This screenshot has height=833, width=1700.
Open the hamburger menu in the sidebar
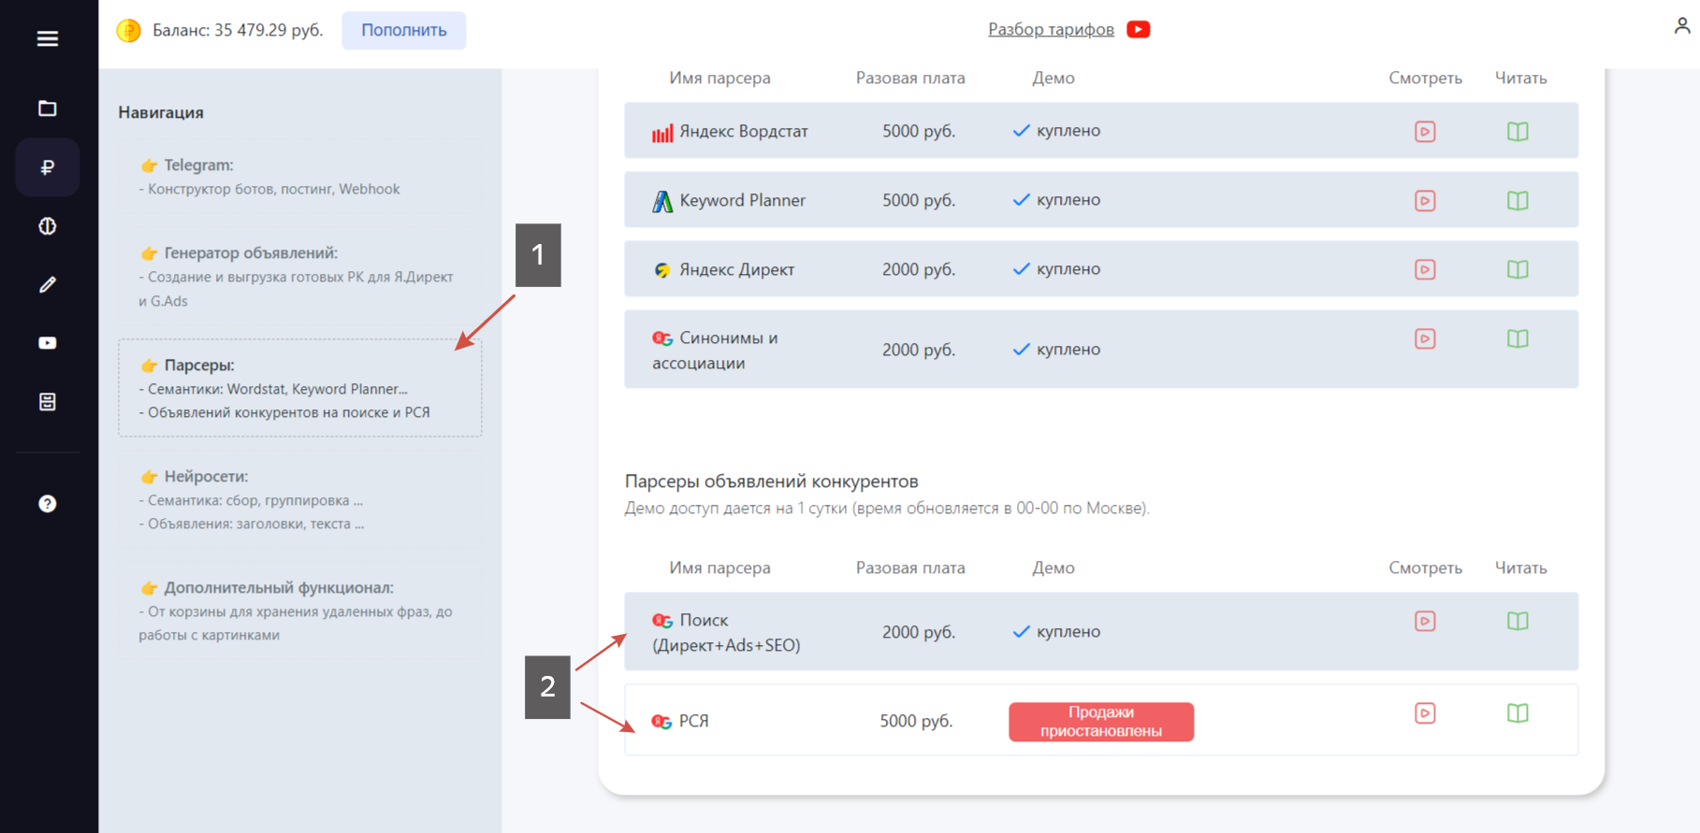click(48, 38)
